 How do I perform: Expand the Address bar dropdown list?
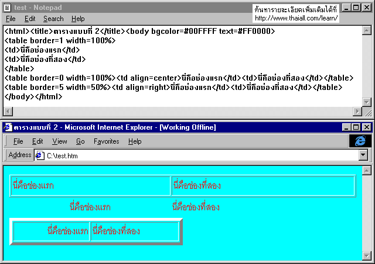pos(363,155)
